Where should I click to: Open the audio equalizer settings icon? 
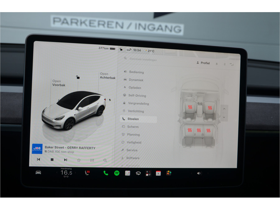(x=92, y=160)
